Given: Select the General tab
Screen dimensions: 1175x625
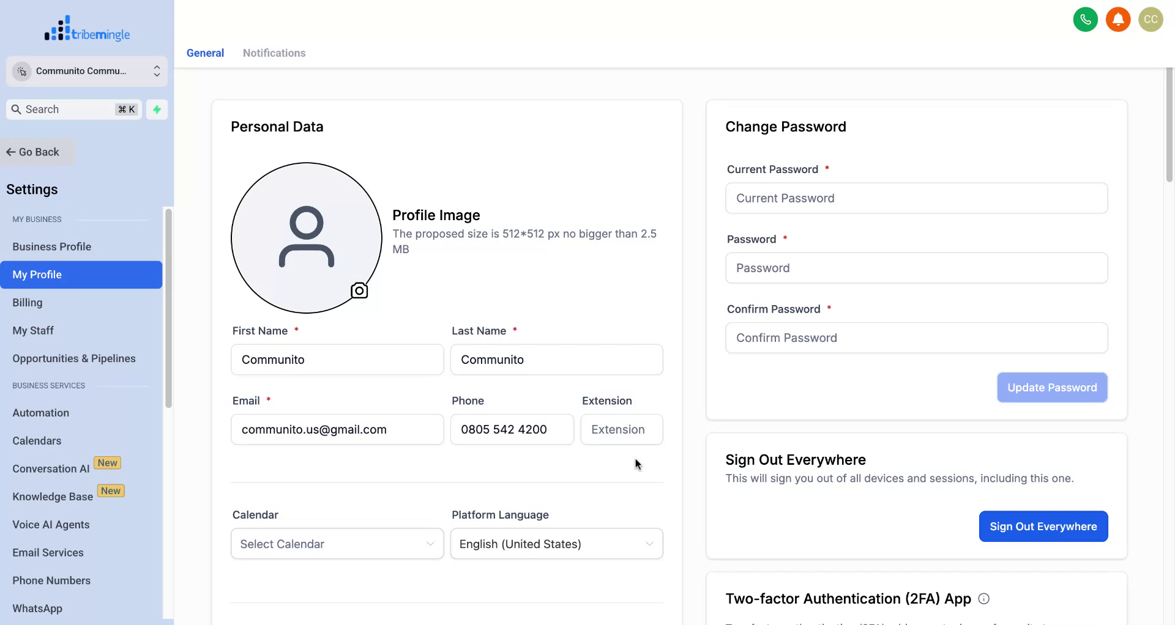Looking at the screenshot, I should coord(205,53).
